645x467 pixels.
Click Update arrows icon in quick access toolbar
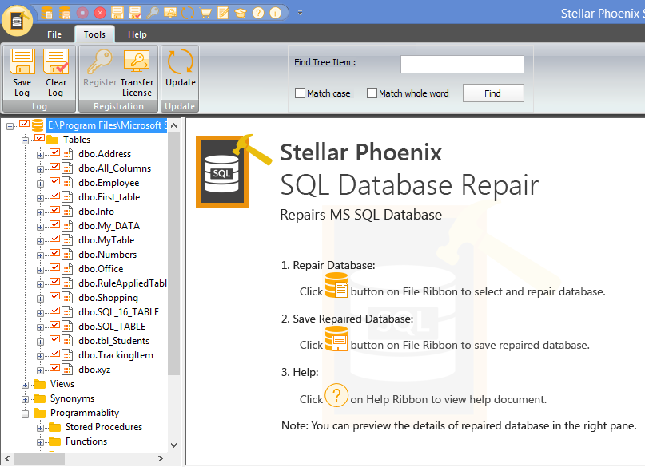[188, 13]
